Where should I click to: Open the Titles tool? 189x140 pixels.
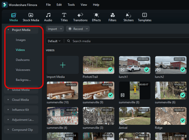[64, 15]
